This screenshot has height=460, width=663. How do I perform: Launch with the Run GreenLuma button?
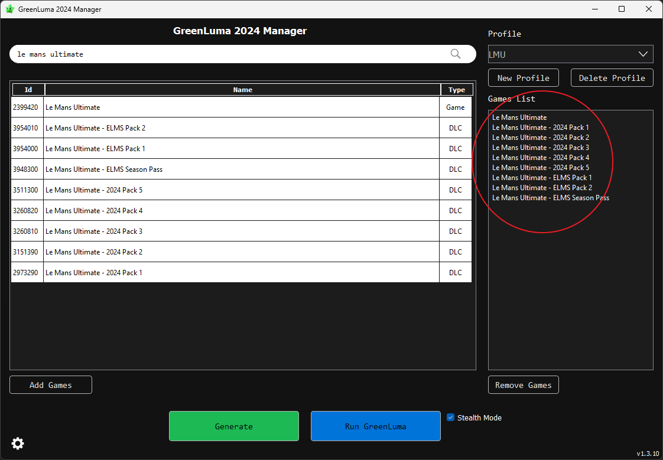(375, 426)
